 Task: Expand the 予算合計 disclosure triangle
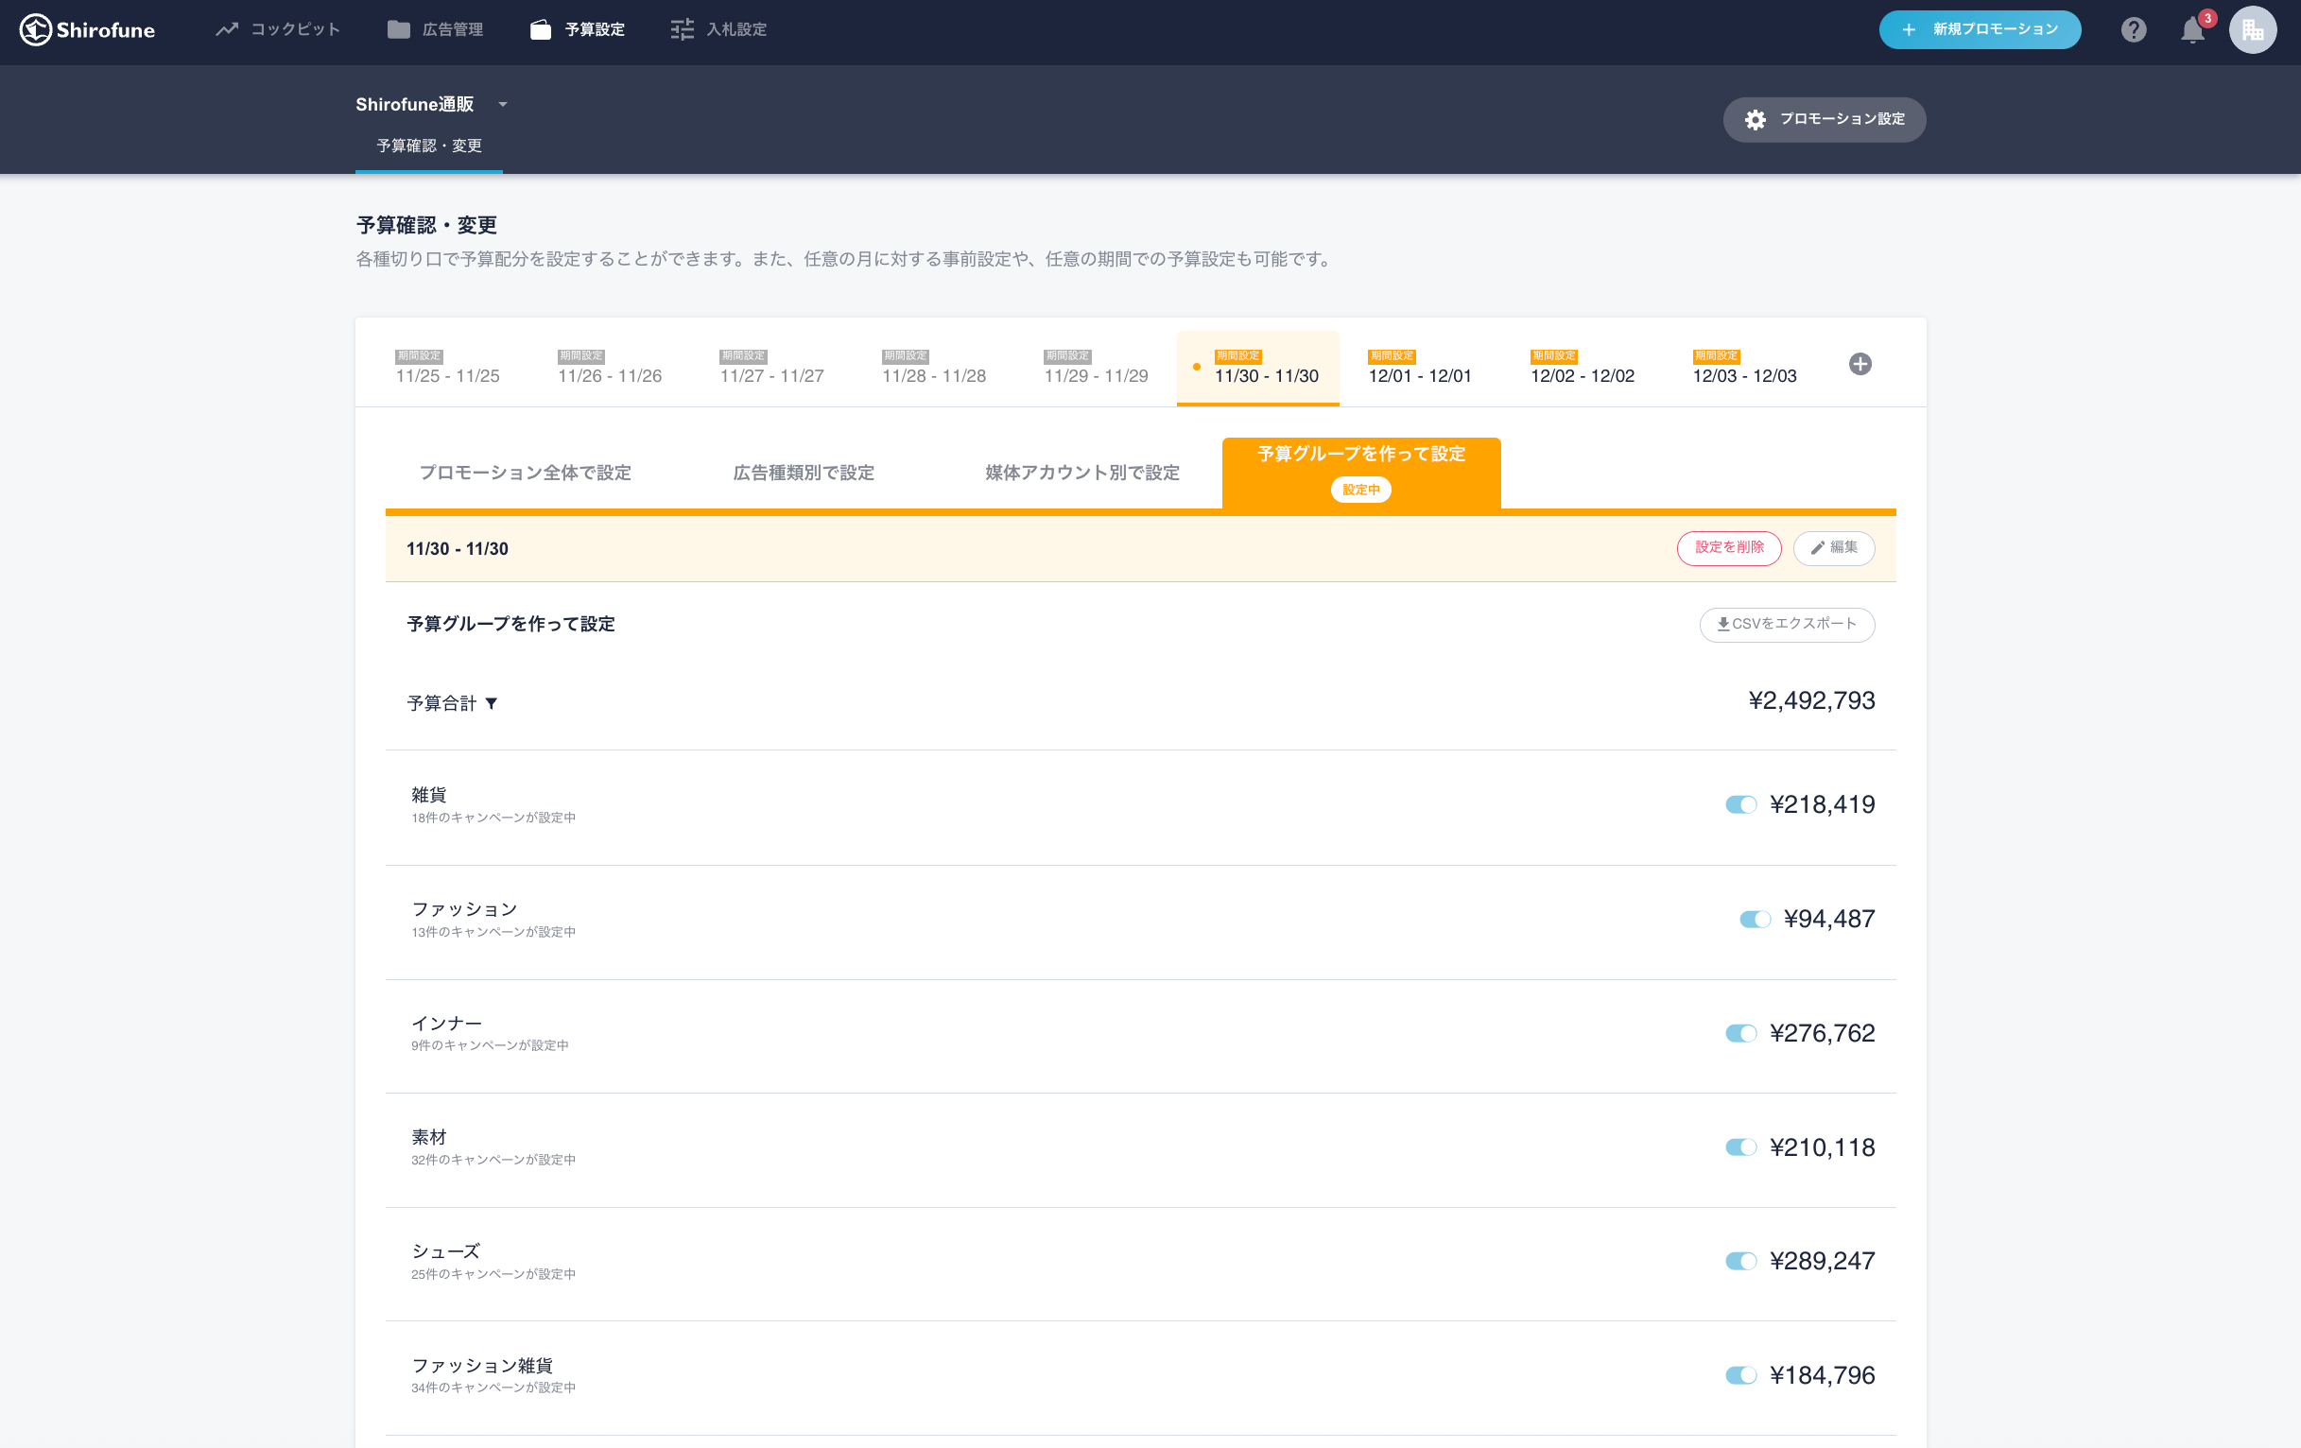tap(492, 704)
